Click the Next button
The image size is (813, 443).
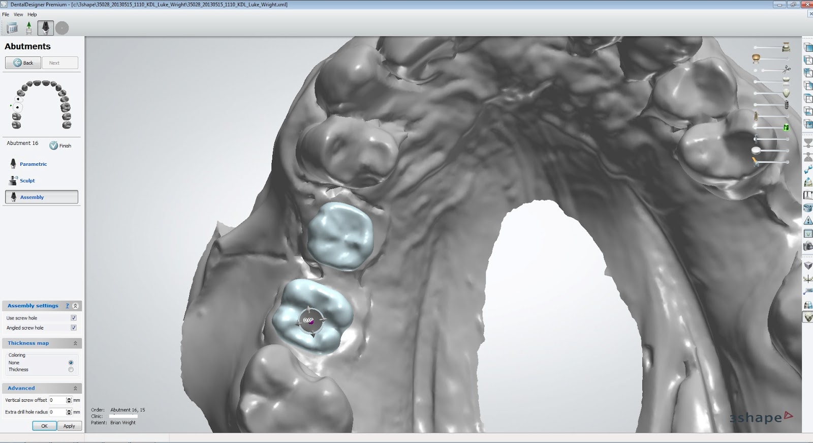coord(60,63)
